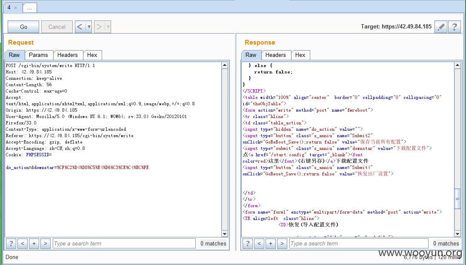Focus the response search term field
The image size is (466, 265).
(359, 243)
